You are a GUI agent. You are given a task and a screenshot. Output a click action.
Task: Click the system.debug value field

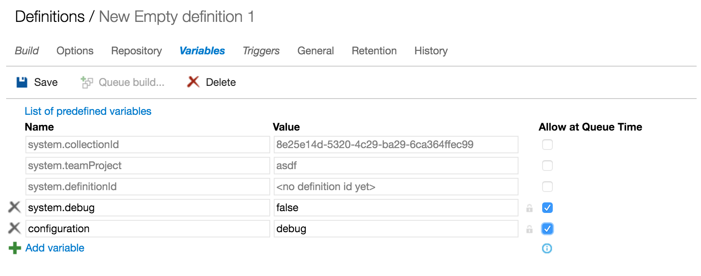(x=396, y=208)
